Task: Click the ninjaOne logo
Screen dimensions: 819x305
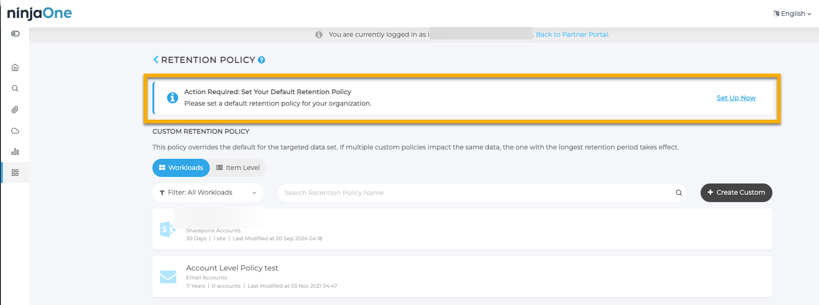Action: click(x=40, y=13)
